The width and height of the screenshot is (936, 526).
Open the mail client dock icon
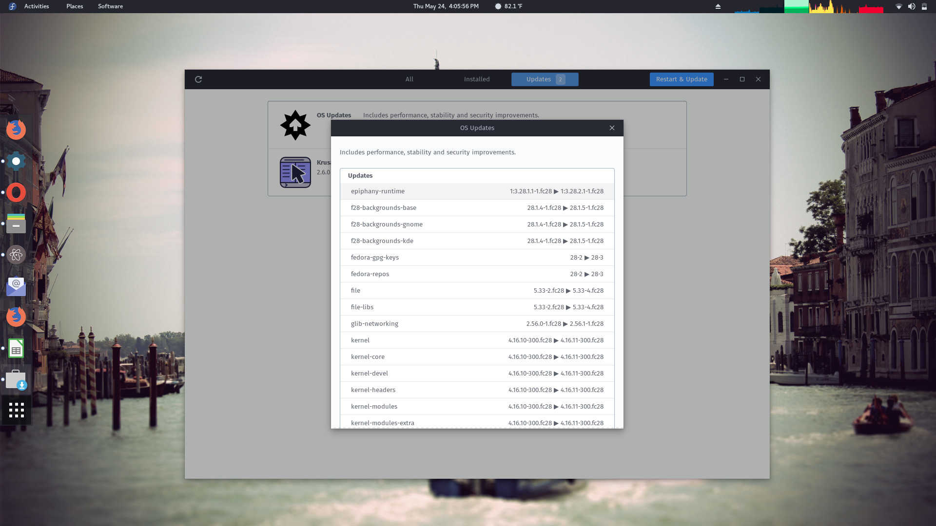click(x=16, y=286)
